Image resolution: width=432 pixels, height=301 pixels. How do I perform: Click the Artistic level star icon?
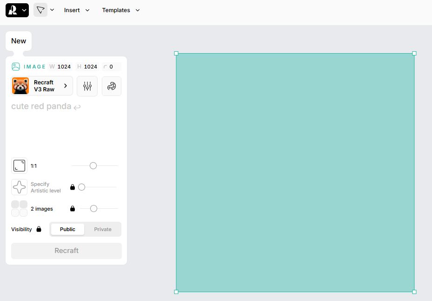[x=19, y=187]
